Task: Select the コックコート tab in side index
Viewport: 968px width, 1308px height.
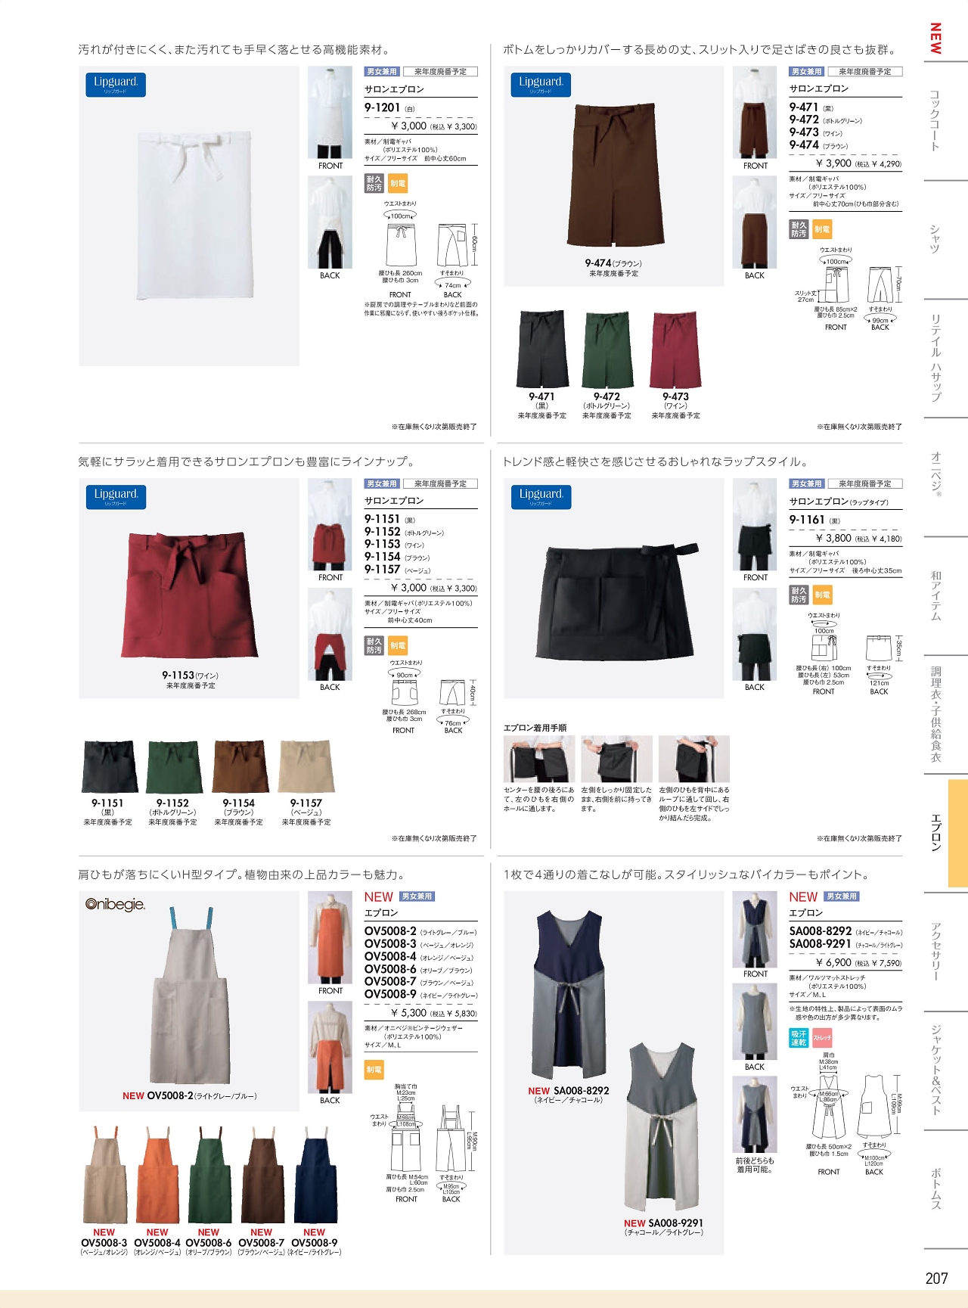Action: [x=935, y=121]
